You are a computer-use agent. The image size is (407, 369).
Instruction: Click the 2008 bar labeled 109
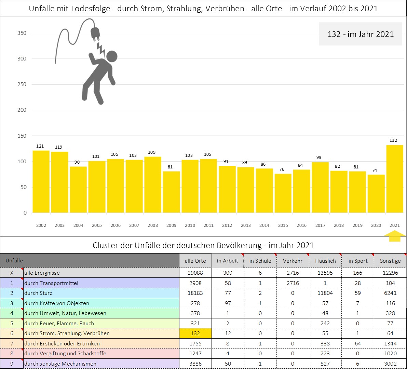tap(152, 184)
